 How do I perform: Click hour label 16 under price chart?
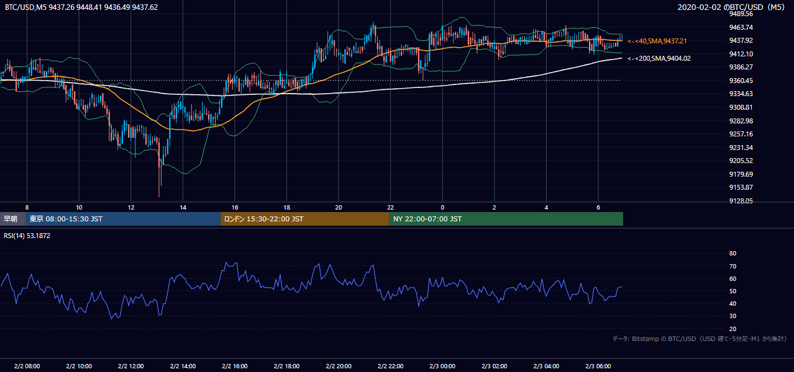[234, 206]
